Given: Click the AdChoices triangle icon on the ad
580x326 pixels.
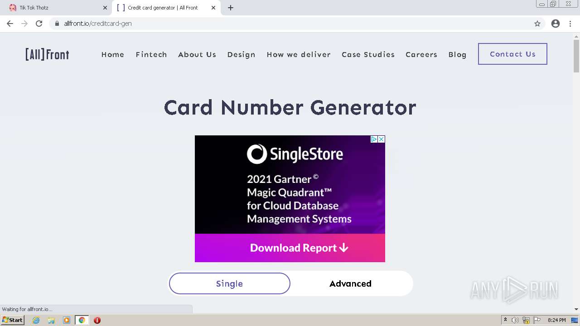Looking at the screenshot, I should [374, 139].
